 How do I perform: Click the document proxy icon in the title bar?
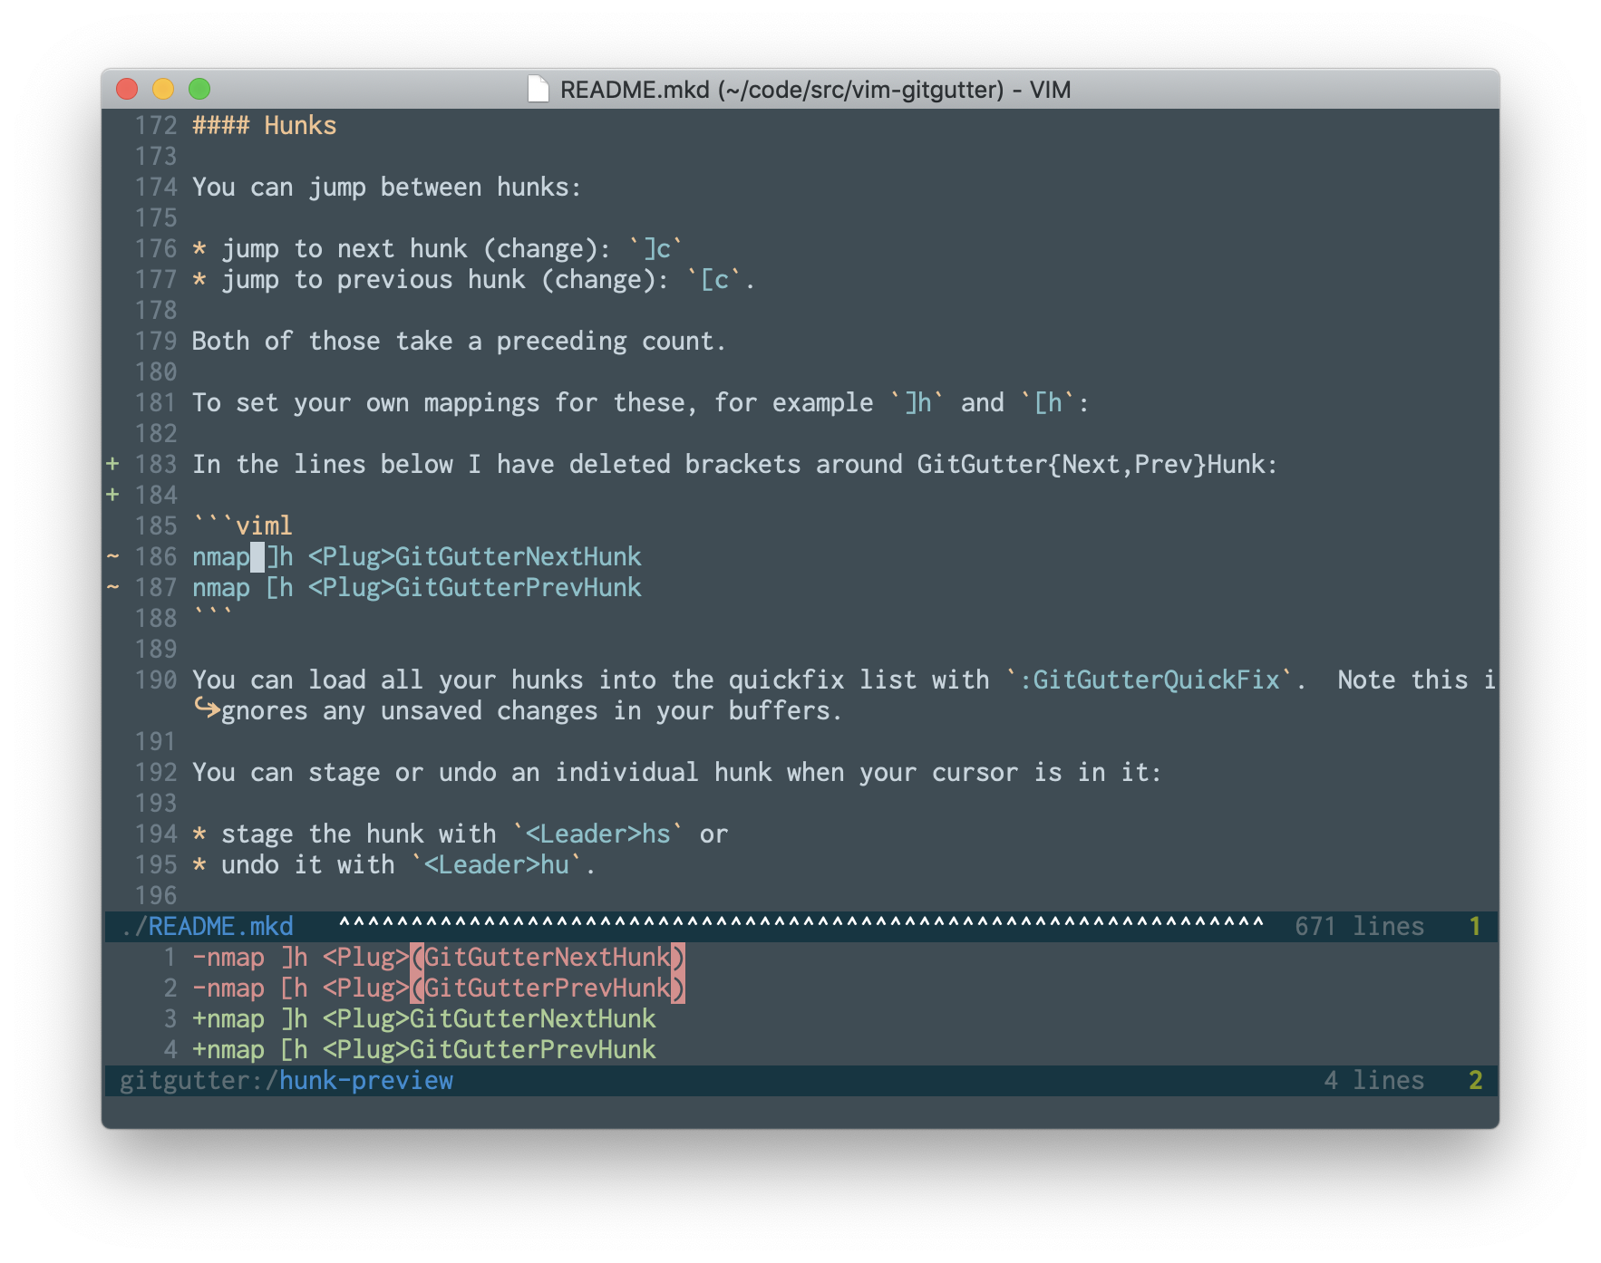tap(537, 90)
